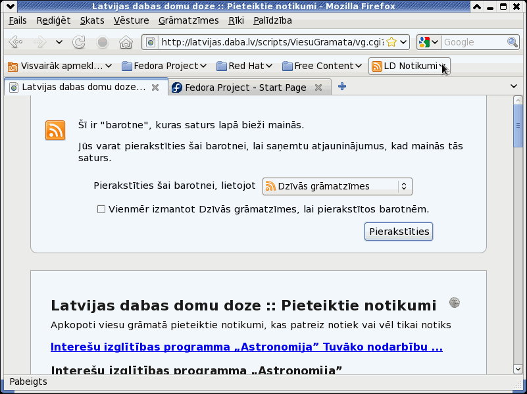Open the Dzīvās grāmatzīmes subscription dropdown
The width and height of the screenshot is (527, 394).
(337, 186)
